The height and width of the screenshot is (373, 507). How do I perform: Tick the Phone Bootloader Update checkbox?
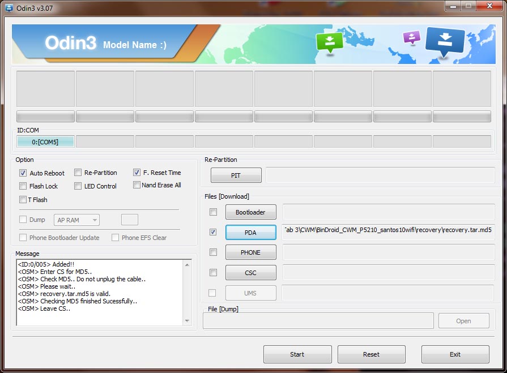tap(23, 238)
